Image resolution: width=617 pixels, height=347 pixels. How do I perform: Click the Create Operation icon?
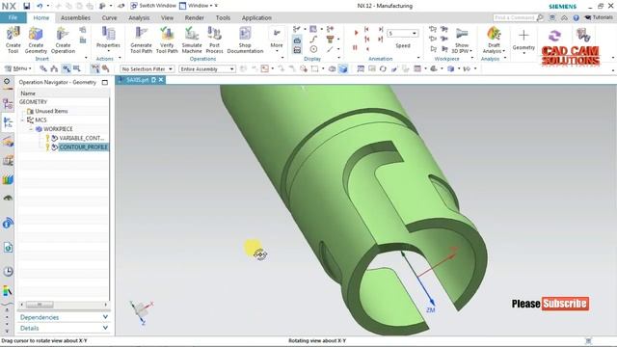tap(63, 40)
